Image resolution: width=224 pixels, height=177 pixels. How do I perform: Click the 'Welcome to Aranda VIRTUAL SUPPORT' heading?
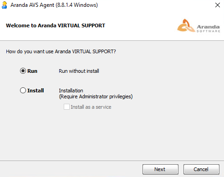point(56,25)
